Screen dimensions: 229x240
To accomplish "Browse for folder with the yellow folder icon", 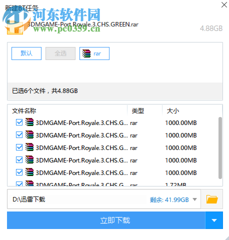I will [212, 199].
